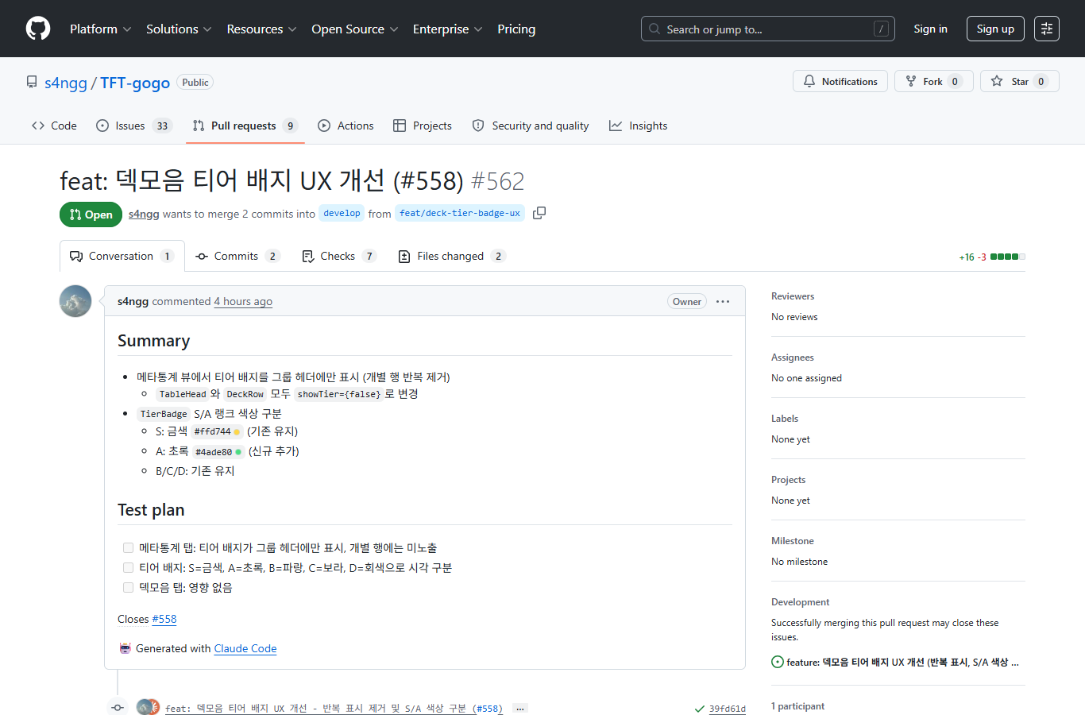Open the linked issue in Development section
Screen dimensions: 1085x715
click(x=902, y=662)
